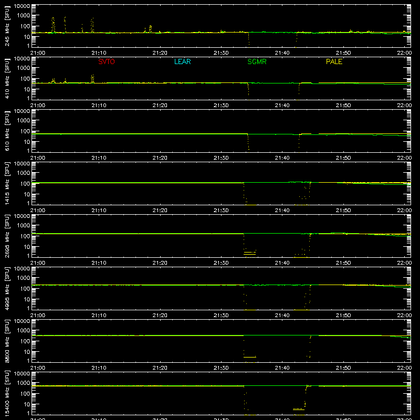
Task: Click the 10000 y-axis value on 8800 MHz plot
Action: [x=22, y=321]
